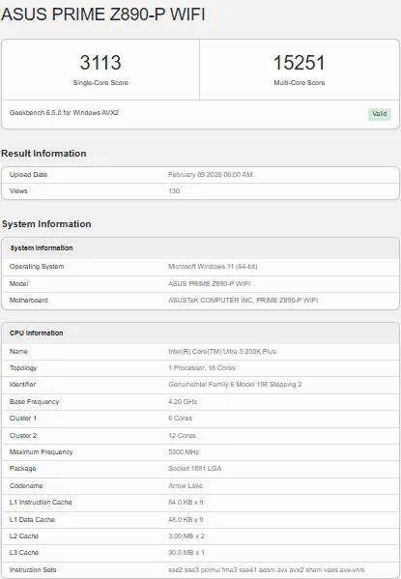Click the 5300 MHz value
Screen dimensions: 401x579
184,452
